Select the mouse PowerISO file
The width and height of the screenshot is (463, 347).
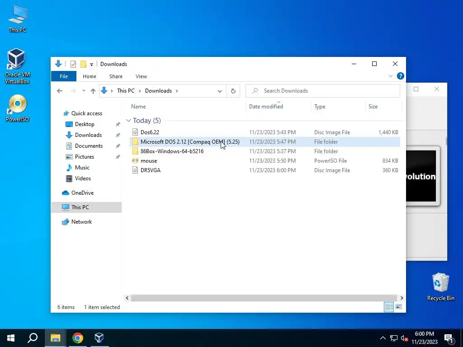[265, 160]
